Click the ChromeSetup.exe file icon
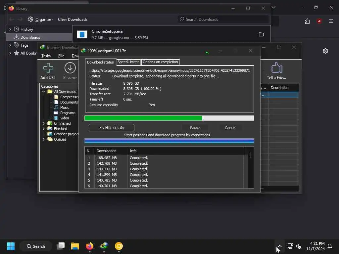 pyautogui.click(x=82, y=34)
